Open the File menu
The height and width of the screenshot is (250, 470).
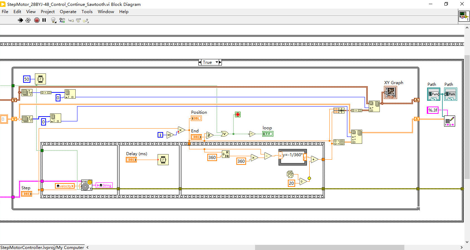[5, 11]
